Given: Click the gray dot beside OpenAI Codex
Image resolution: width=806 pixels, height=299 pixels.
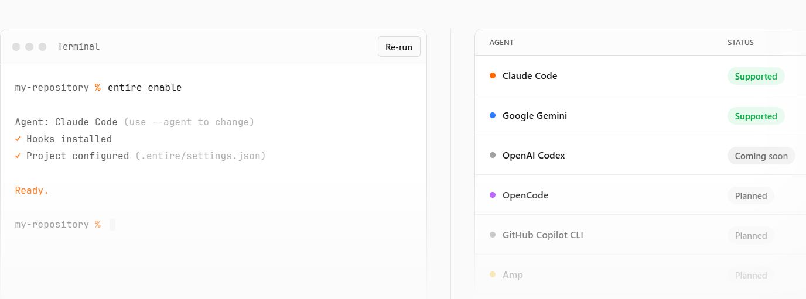Looking at the screenshot, I should click(x=493, y=155).
